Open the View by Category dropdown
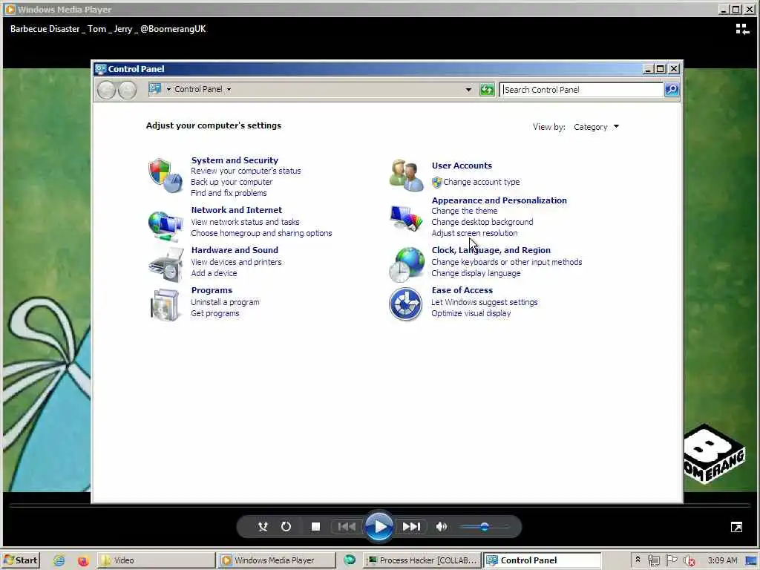Viewport: 760px width, 570px height. point(596,127)
